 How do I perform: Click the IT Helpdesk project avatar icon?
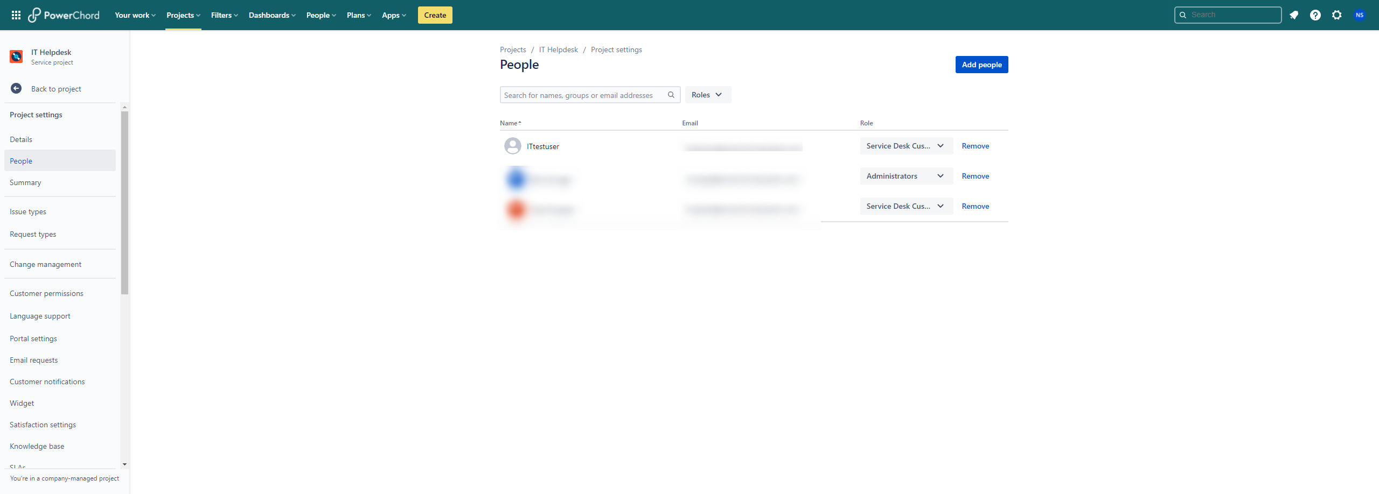pos(16,57)
